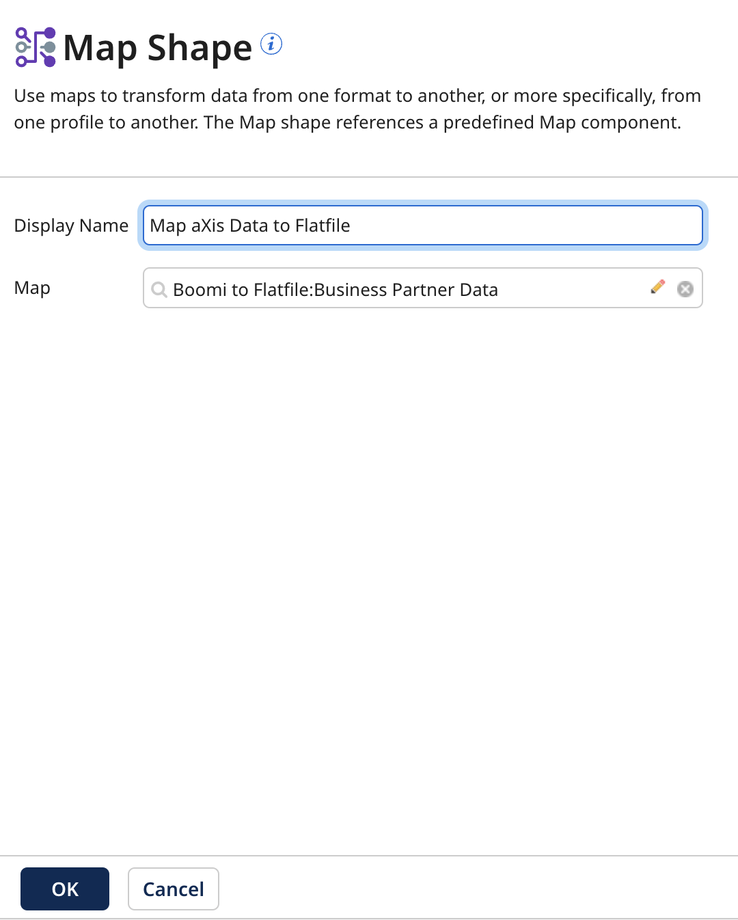Click the Display Name label
Screen dimensions: 738x920
70,226
